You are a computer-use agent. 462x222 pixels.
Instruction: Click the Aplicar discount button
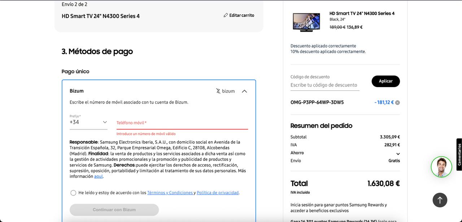point(385,81)
